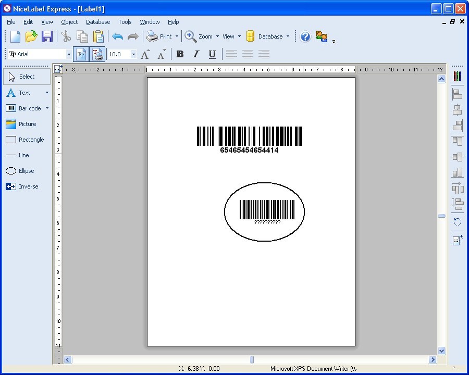Expand the Bar code tool dropdown arrow

47,108
